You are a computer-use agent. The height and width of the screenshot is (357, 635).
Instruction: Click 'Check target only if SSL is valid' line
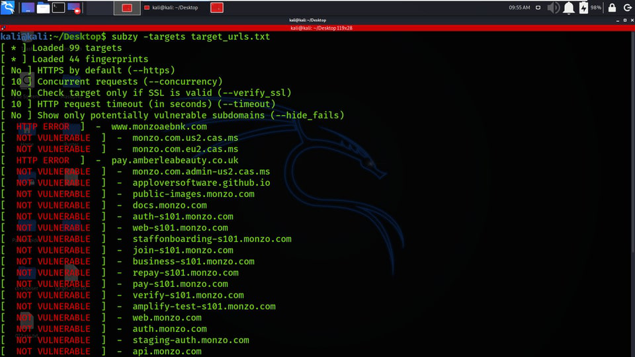(165, 93)
